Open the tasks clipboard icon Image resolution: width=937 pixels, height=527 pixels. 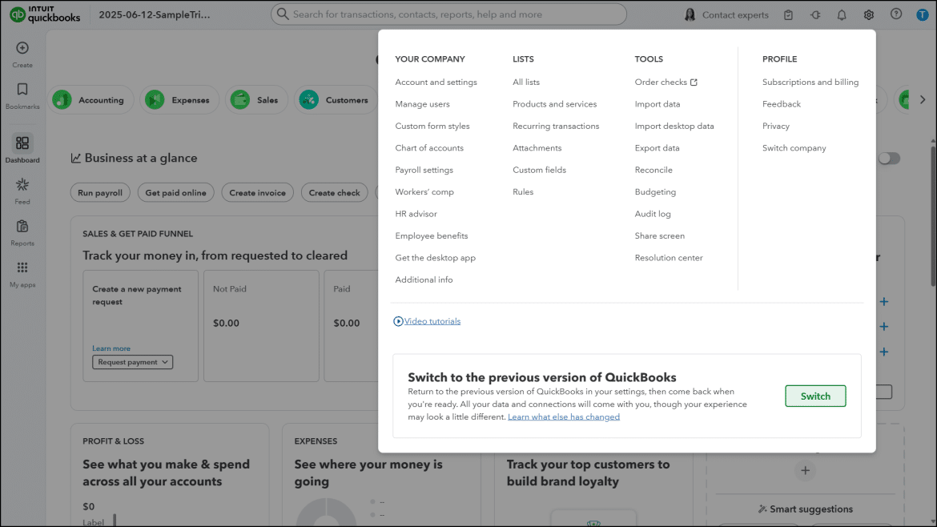point(788,14)
